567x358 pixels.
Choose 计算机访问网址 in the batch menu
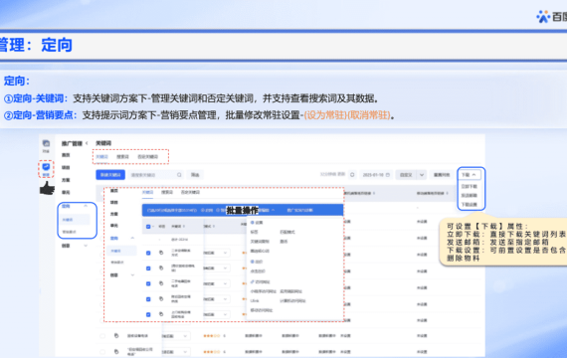[x=292, y=301]
